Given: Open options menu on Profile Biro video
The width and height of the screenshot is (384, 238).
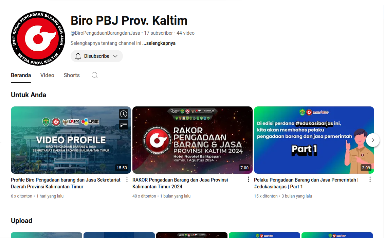Looking at the screenshot, I should tap(126, 179).
